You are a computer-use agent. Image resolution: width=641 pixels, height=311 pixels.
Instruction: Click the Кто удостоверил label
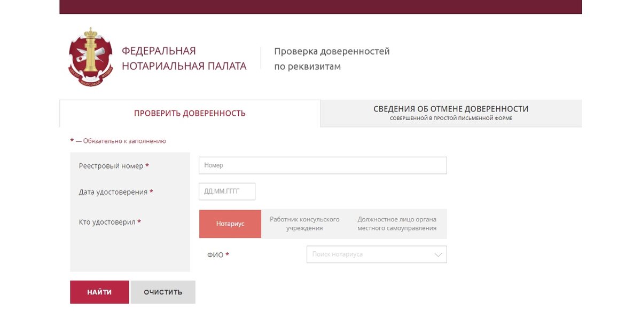110,222
